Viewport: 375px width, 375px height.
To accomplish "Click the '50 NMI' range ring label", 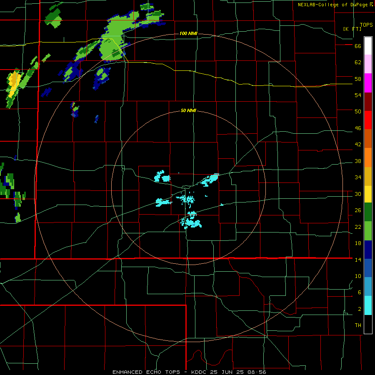I will click(188, 110).
